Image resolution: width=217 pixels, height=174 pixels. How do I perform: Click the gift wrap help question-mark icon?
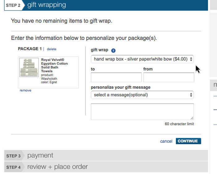pyautogui.click(x=113, y=51)
